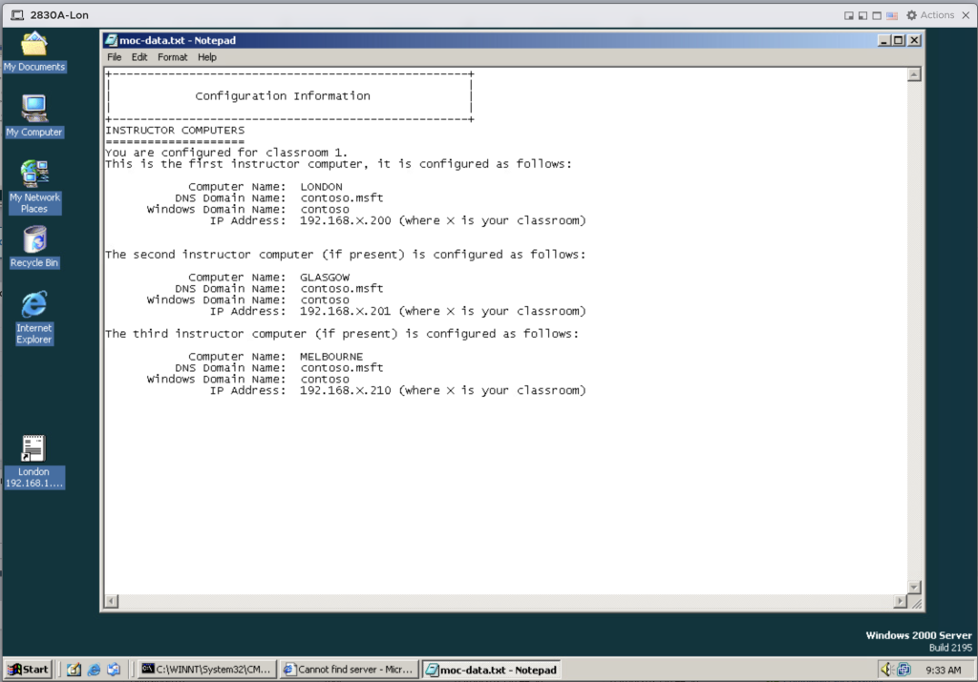Close the Notepad window
978x682 pixels.
click(914, 40)
